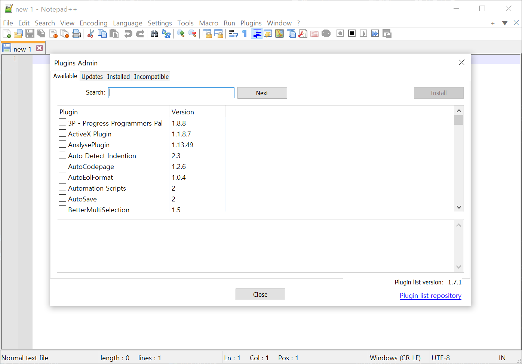
Task: Open the Macro menu
Action: (x=209, y=23)
